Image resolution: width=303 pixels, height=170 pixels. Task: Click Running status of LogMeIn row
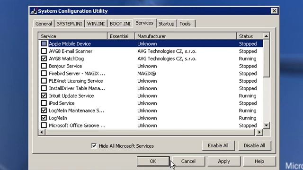click(248, 118)
